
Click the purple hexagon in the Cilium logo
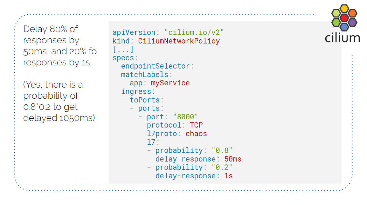click(x=352, y=22)
